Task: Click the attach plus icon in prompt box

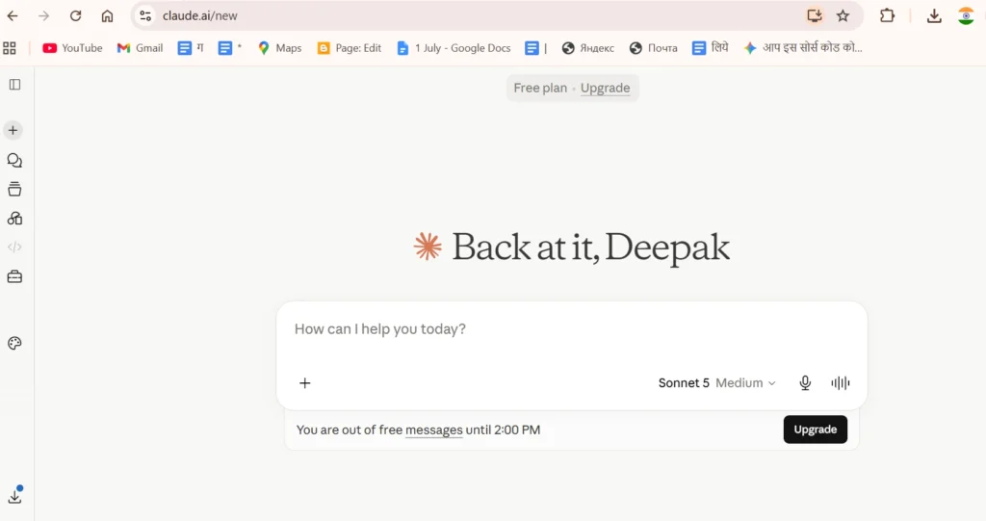Action: point(305,383)
